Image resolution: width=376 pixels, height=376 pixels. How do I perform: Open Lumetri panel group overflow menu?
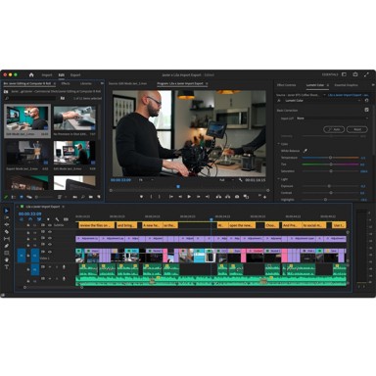pyautogui.click(x=373, y=85)
